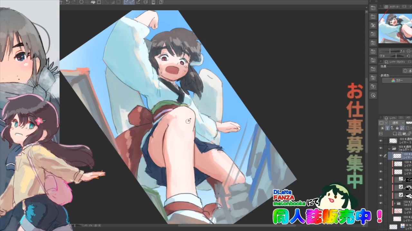Hide layer 5 using its eye icon
Image resolution: width=412 pixels, height=231 pixels.
point(381,141)
